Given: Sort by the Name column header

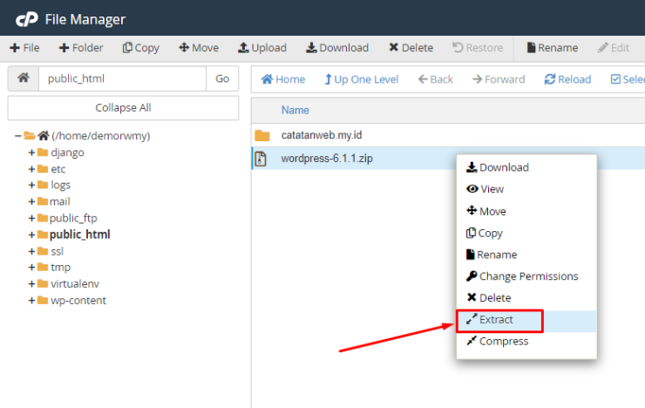Looking at the screenshot, I should [x=295, y=110].
